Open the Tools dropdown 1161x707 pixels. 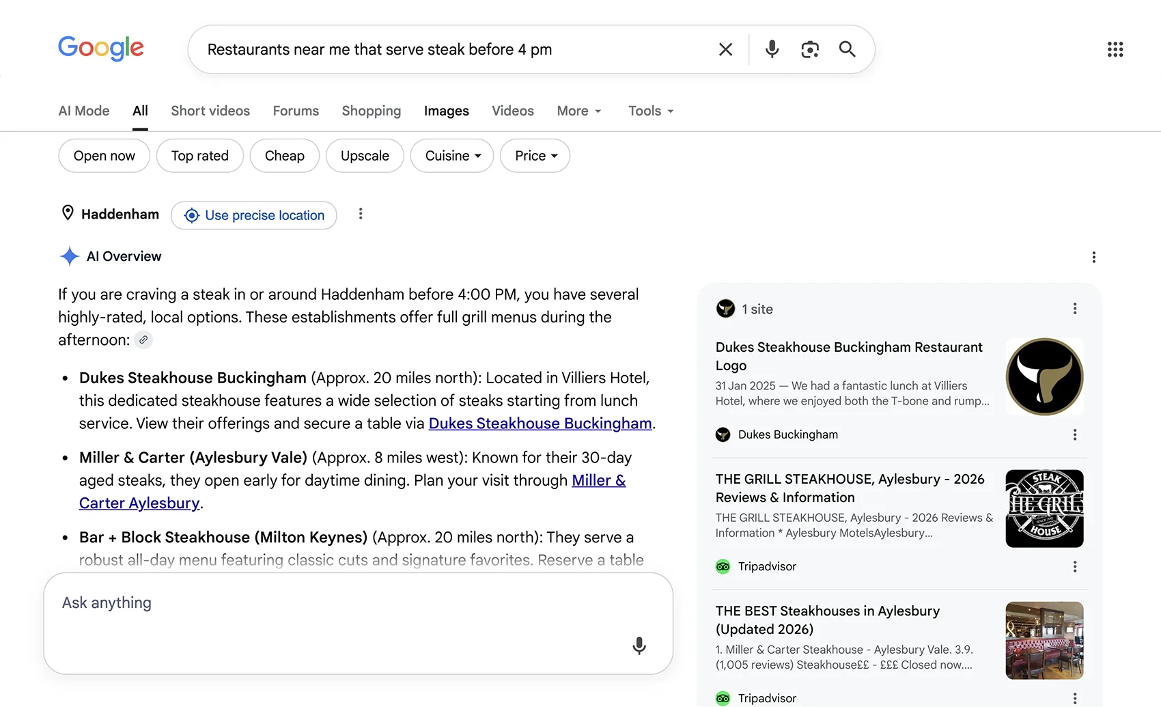tap(651, 111)
